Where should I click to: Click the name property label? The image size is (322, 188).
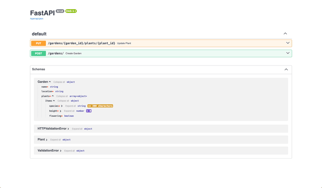click(x=44, y=87)
